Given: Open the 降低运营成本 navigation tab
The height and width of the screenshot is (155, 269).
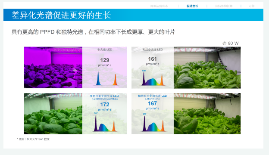Looking at the screenshot, I should pos(159,6).
